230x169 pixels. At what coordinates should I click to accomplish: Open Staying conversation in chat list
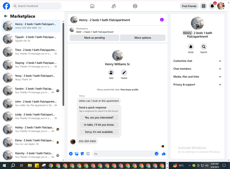pos(31,65)
